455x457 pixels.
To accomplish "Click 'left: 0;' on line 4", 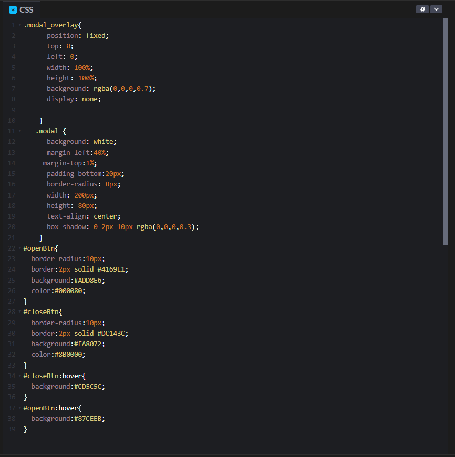I will (x=62, y=57).
